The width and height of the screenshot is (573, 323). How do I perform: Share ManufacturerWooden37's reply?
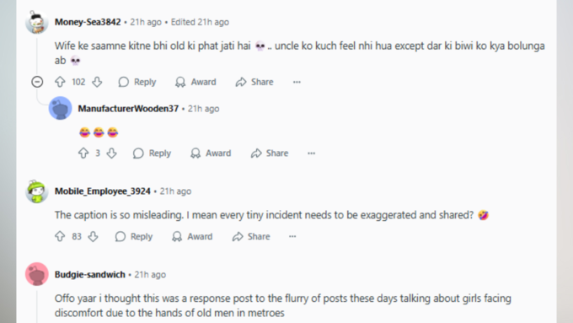coord(270,153)
